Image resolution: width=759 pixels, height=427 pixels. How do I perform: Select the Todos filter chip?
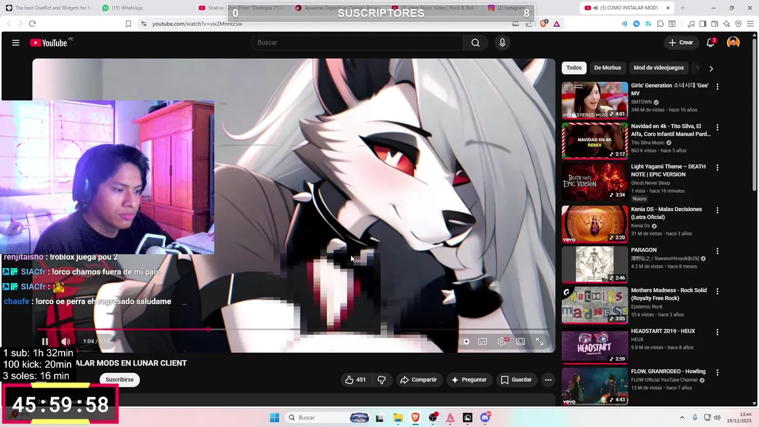(574, 68)
